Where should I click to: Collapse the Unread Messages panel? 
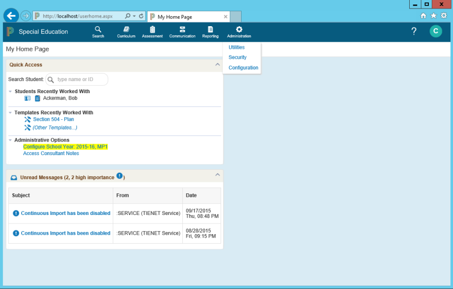(217, 175)
